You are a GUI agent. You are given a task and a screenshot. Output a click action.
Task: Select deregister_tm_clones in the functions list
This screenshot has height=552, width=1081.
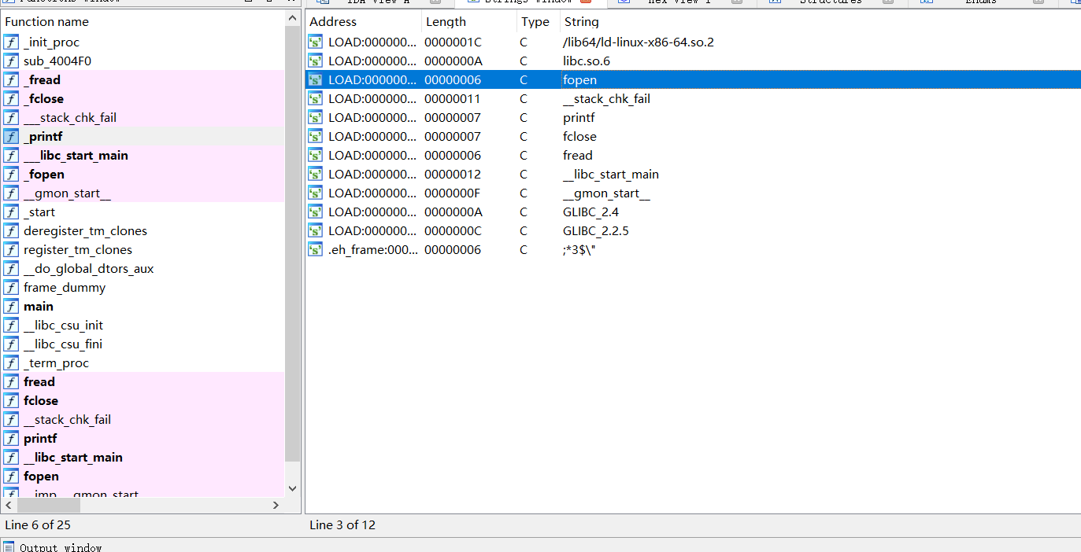coord(85,231)
